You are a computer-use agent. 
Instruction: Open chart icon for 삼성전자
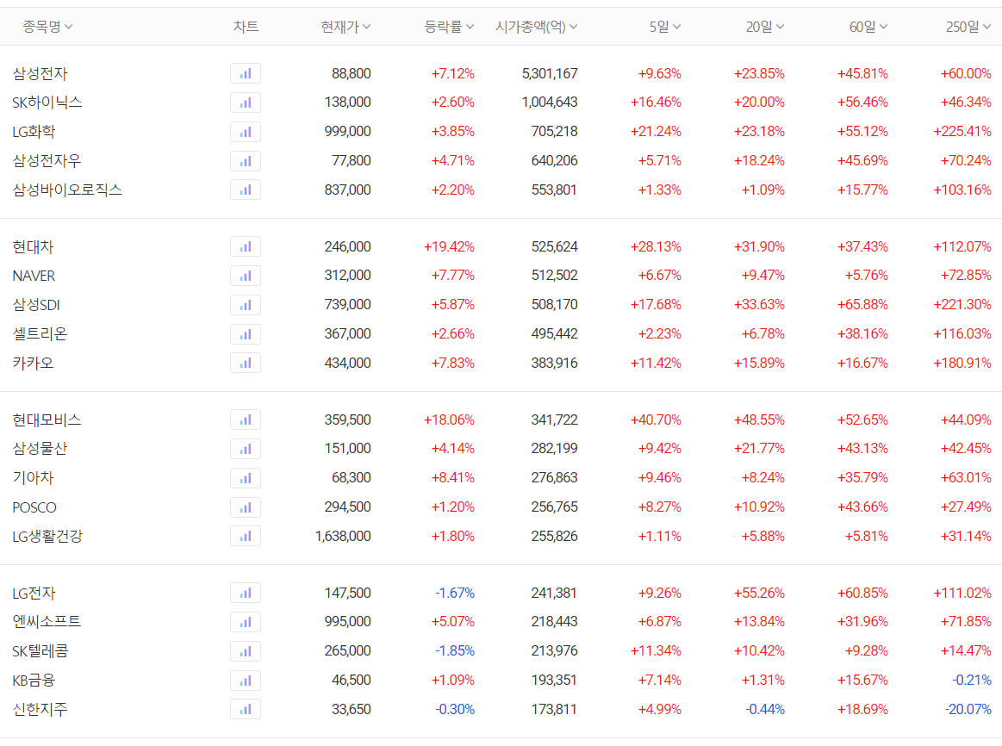click(x=246, y=73)
